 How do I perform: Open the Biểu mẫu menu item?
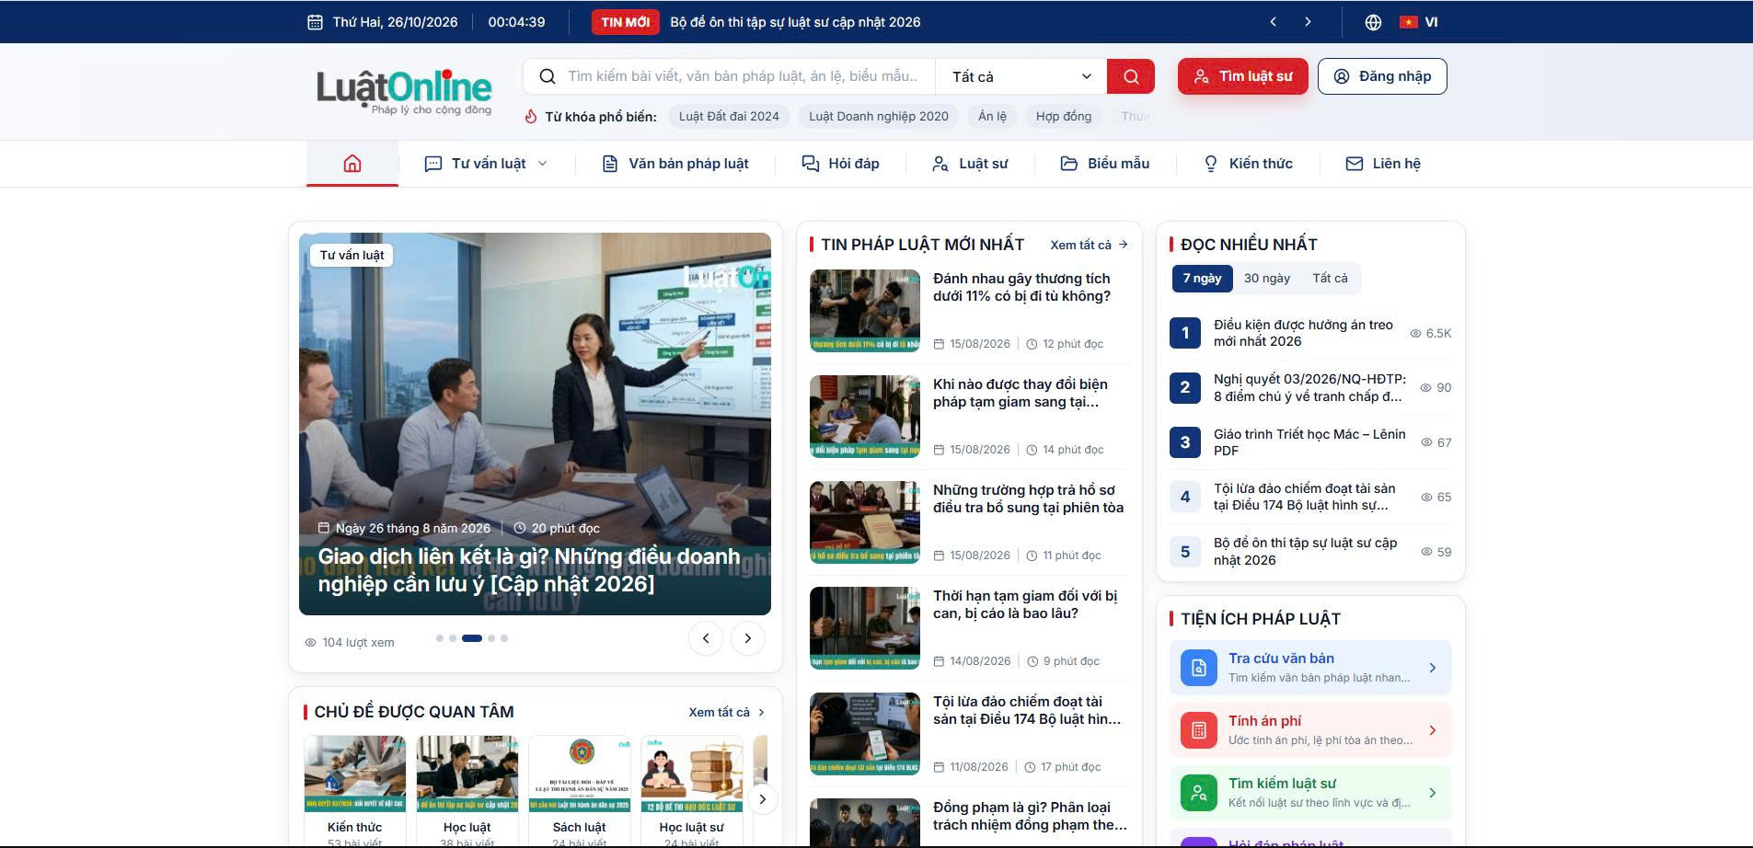(x=1105, y=164)
